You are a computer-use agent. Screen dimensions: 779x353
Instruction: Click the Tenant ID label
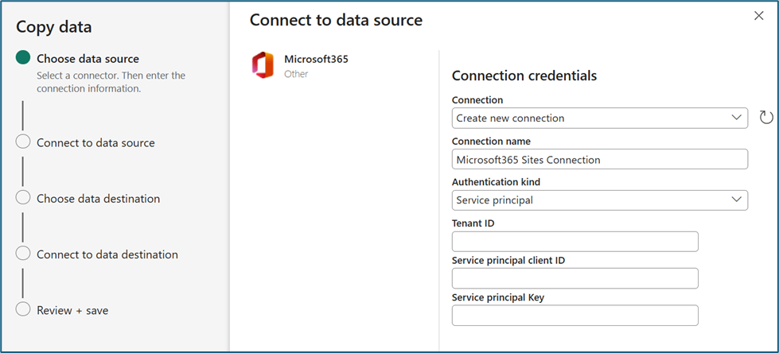click(x=473, y=223)
